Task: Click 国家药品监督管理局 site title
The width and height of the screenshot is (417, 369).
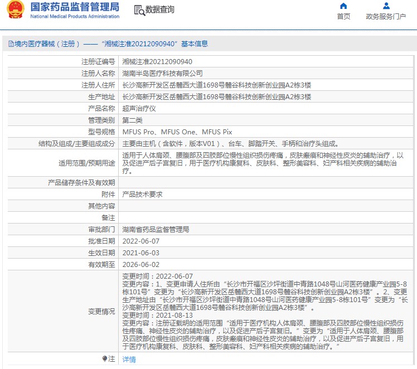Action: (75, 7)
